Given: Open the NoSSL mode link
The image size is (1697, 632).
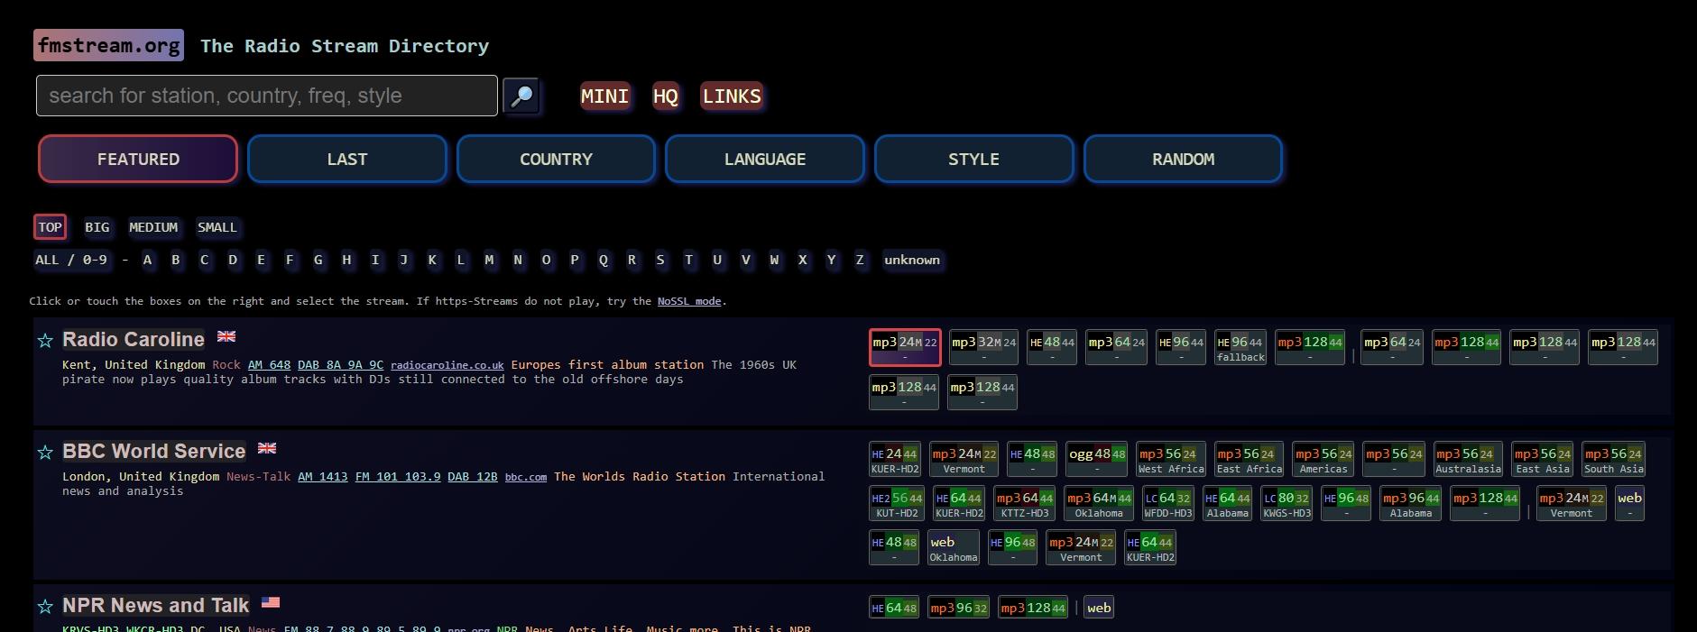Looking at the screenshot, I should (x=689, y=301).
